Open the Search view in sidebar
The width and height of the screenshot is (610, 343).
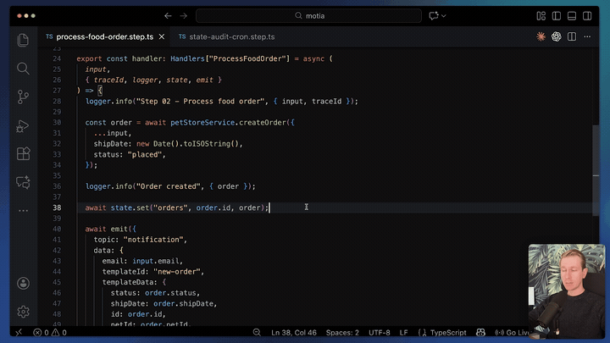pyautogui.click(x=23, y=69)
